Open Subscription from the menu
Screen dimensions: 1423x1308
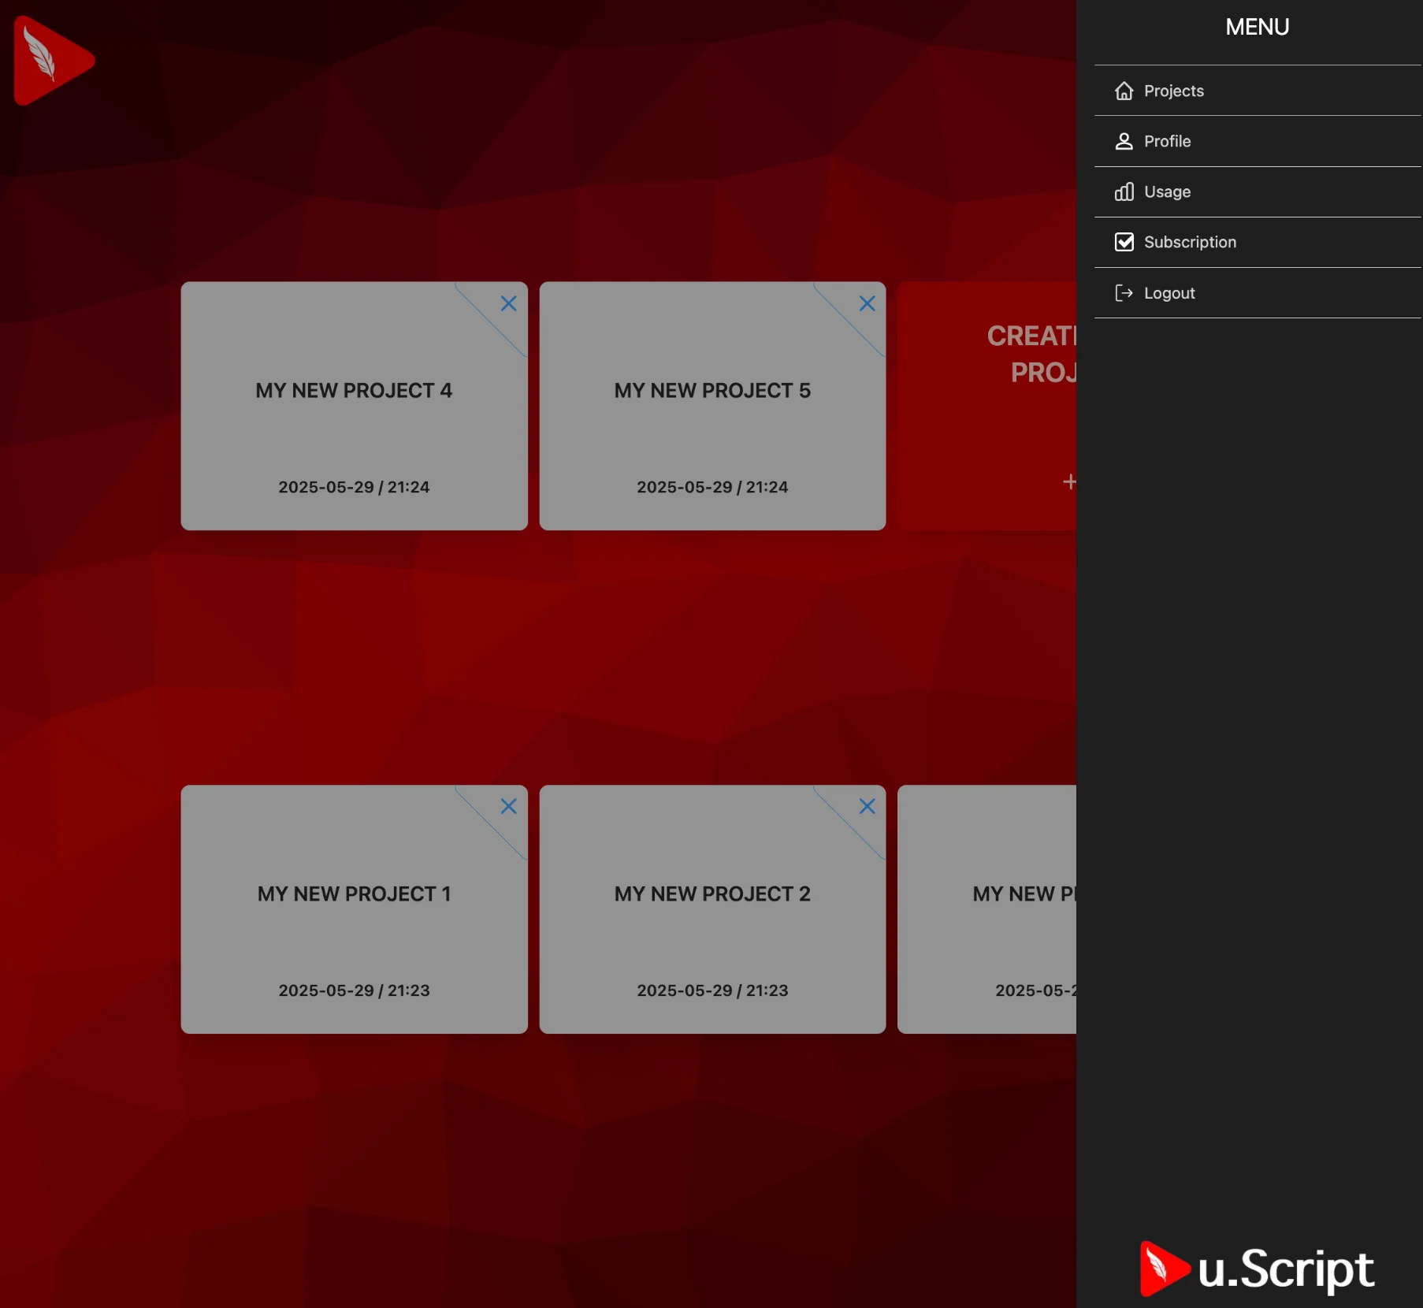pos(1191,242)
